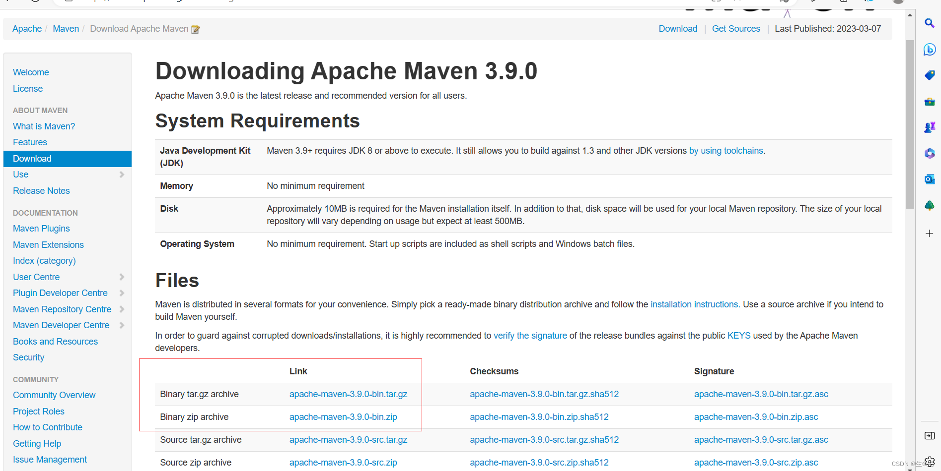This screenshot has width=941, height=471.
Task: Go to the Maven breadcrumb link
Action: (66, 29)
